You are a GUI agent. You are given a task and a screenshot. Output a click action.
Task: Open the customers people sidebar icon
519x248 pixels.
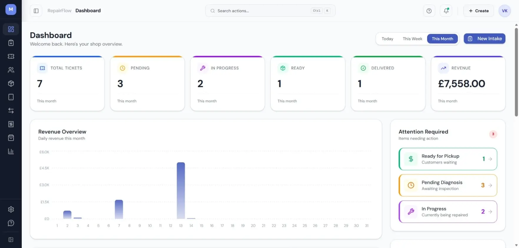[x=11, y=70]
